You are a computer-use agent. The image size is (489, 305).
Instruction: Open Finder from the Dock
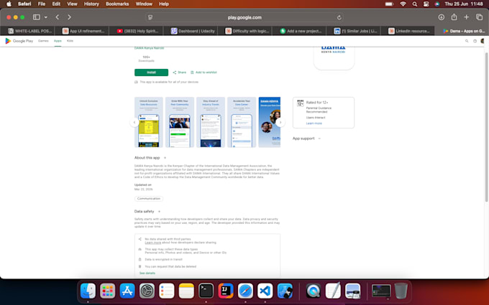click(x=88, y=291)
